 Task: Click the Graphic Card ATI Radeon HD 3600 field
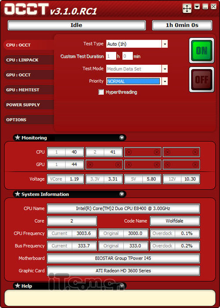point(123,271)
